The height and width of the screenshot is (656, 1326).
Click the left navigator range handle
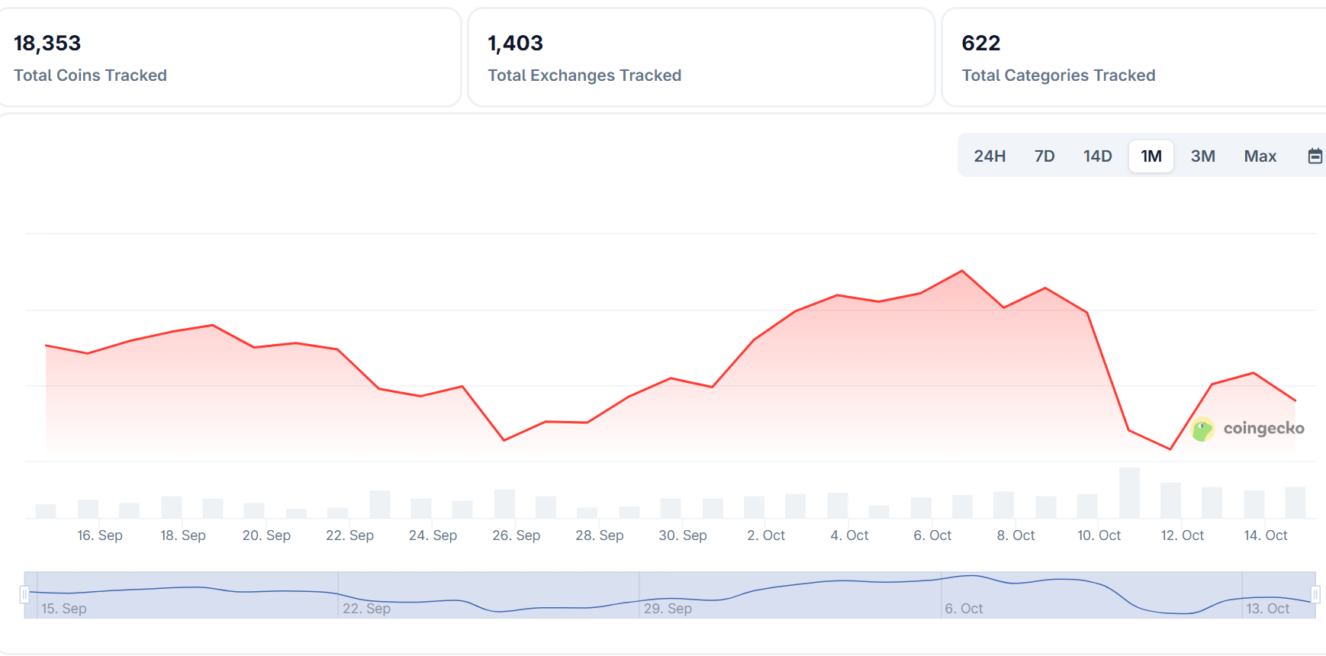click(24, 594)
